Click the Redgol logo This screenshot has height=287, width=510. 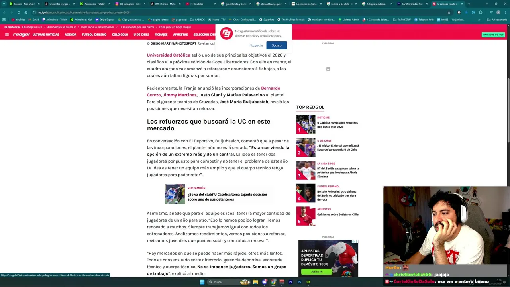tap(21, 35)
